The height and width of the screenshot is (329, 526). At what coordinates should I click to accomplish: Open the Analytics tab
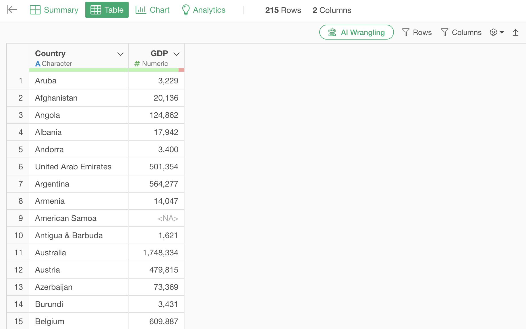pos(204,10)
